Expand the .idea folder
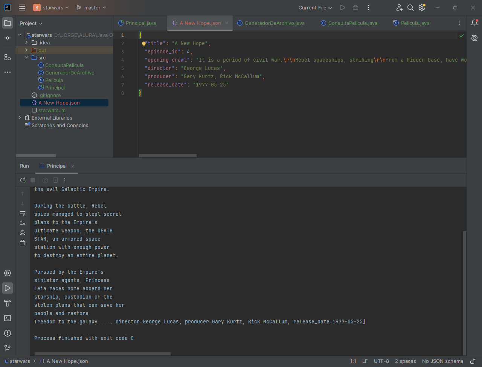This screenshot has height=367, width=482. [26, 42]
